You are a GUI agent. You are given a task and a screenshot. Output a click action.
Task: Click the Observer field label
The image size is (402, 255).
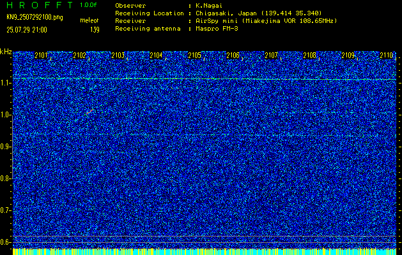[x=130, y=6]
